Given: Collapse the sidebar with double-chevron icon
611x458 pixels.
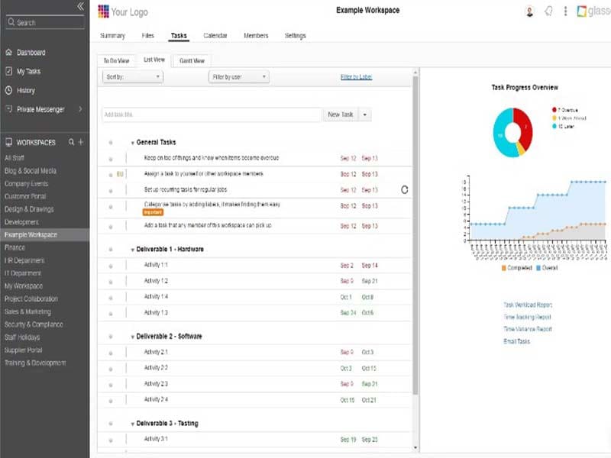Looking at the screenshot, I should [80, 6].
